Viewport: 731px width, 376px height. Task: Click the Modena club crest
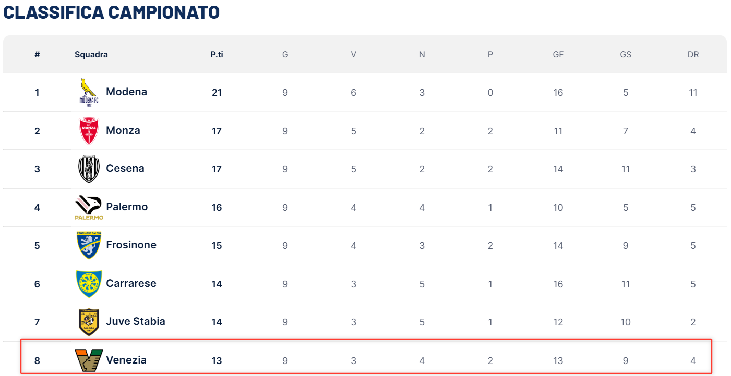(x=89, y=92)
